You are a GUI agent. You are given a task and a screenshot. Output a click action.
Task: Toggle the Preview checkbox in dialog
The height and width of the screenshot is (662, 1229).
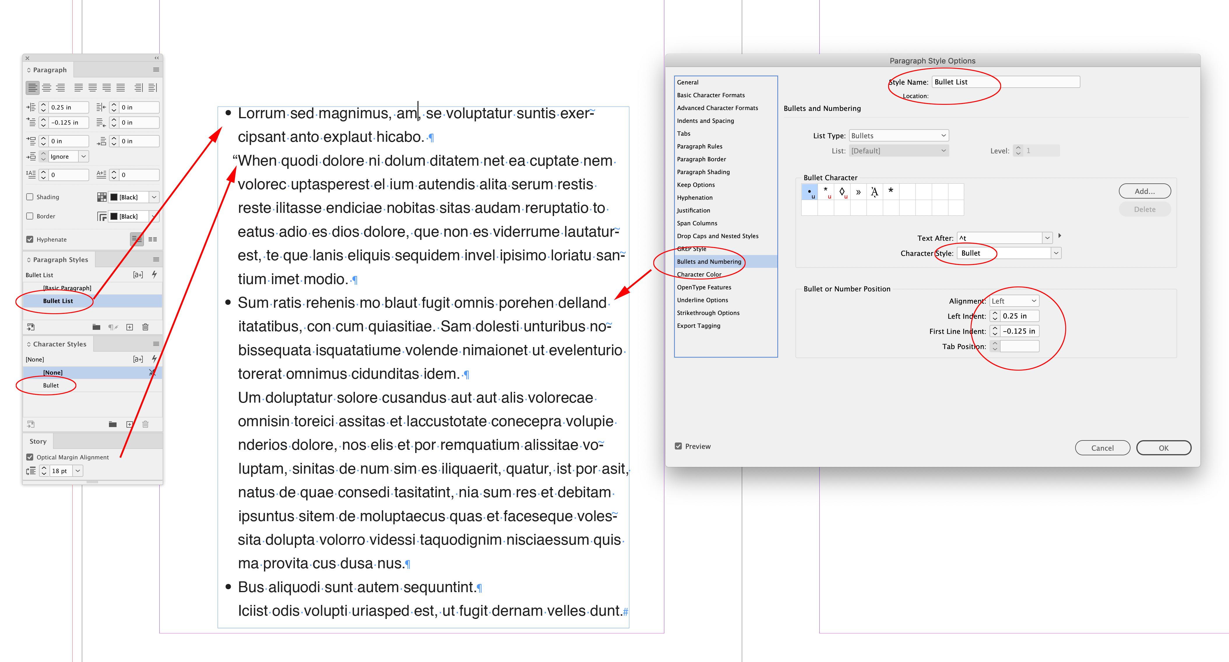(x=678, y=446)
